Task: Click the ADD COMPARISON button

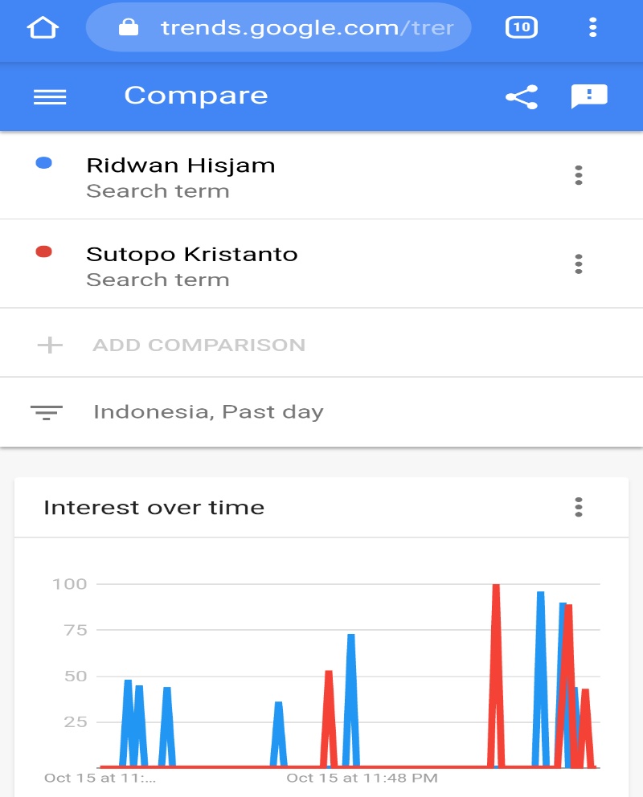Action: pyautogui.click(x=199, y=345)
